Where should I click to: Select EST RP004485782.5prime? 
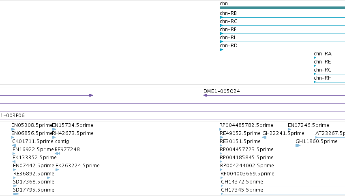pos(246,125)
